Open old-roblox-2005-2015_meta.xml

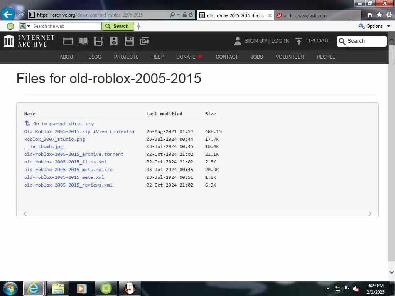click(64, 177)
